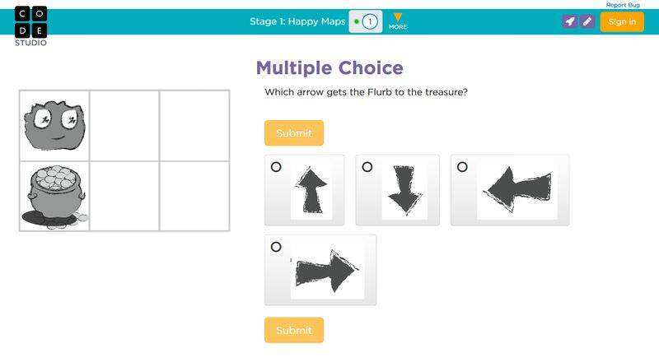Click the purple rocket icon
Viewport: 659px width, 362px height.
569,21
